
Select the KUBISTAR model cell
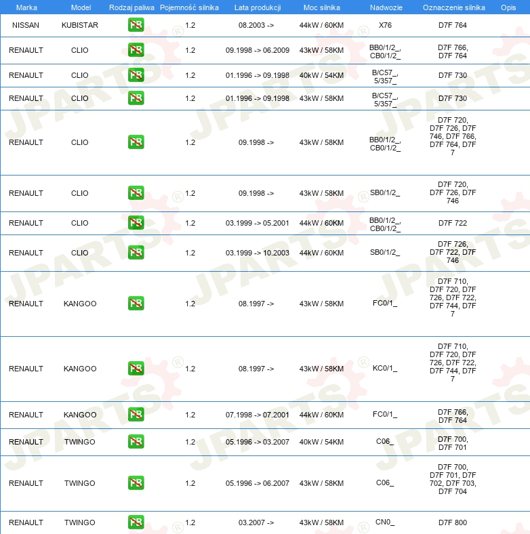pos(80,25)
